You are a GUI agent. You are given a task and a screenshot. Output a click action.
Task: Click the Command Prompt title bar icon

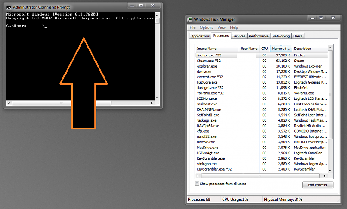(9, 7)
